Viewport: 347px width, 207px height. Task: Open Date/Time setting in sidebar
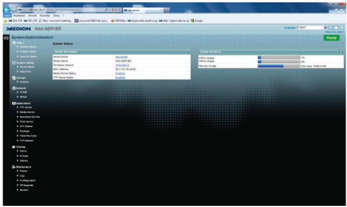(x=25, y=72)
